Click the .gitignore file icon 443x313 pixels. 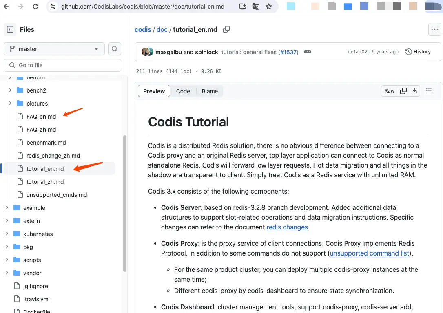pyautogui.click(x=17, y=286)
